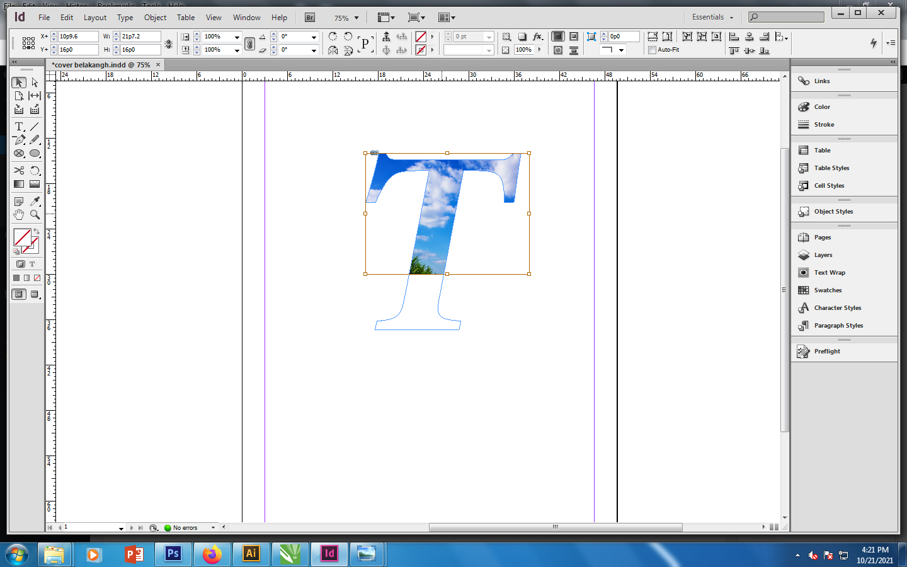Open the drop shadow effects (fx) button
This screenshot has height=567, width=907.
pos(537,37)
